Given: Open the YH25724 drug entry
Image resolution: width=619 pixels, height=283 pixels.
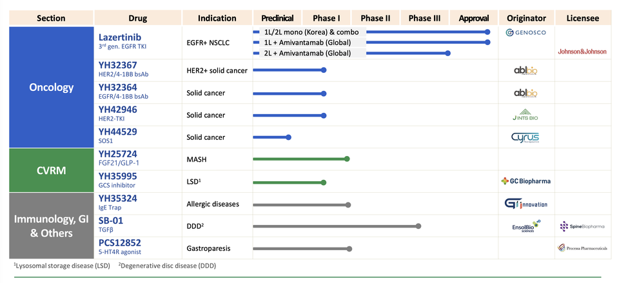Looking at the screenshot, I should click(118, 154).
